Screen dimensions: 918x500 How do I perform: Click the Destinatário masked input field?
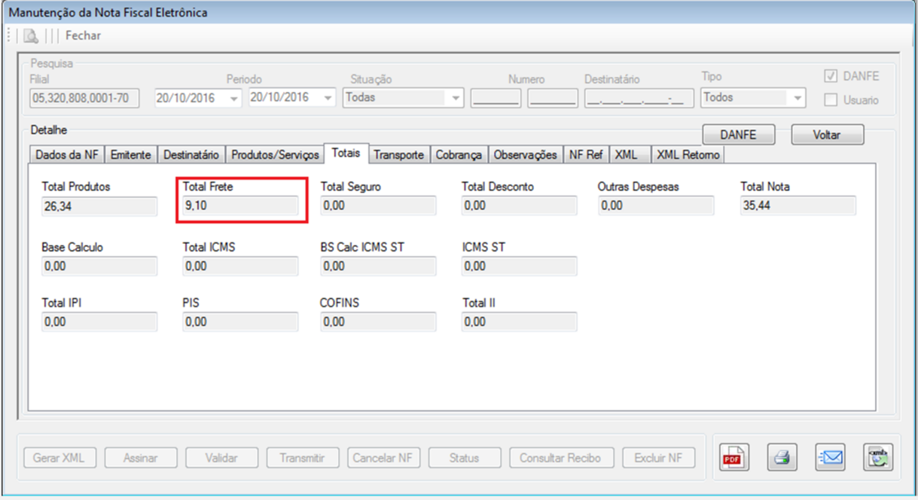639,98
